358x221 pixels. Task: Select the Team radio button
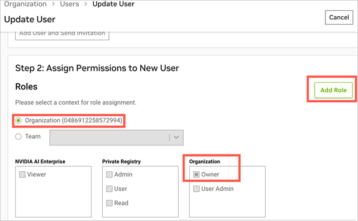18,137
